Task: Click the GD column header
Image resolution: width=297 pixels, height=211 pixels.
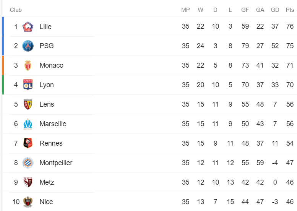Action: [275, 10]
